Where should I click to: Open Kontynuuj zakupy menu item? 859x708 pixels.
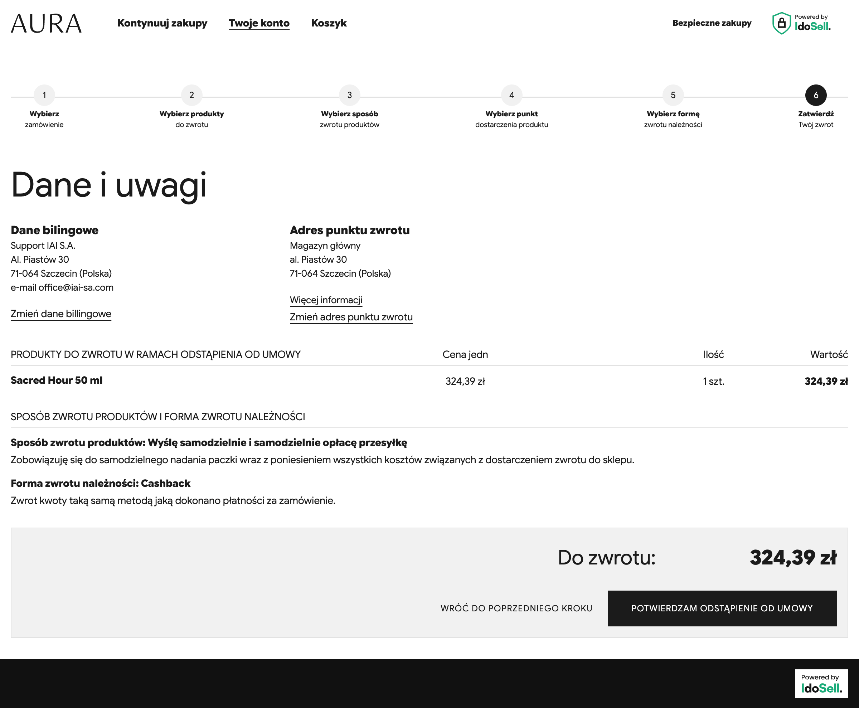coord(162,23)
